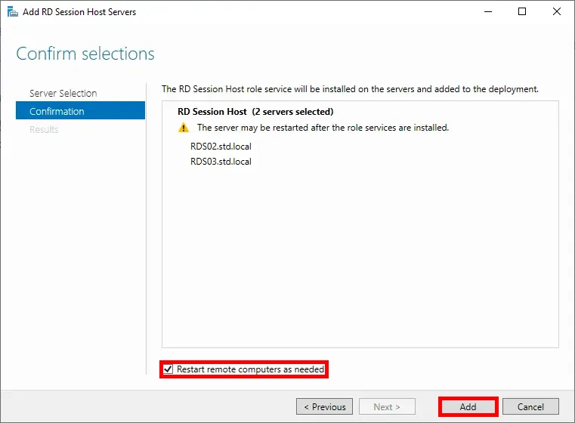
Task: Click the greyed-out Next button
Action: click(387, 406)
